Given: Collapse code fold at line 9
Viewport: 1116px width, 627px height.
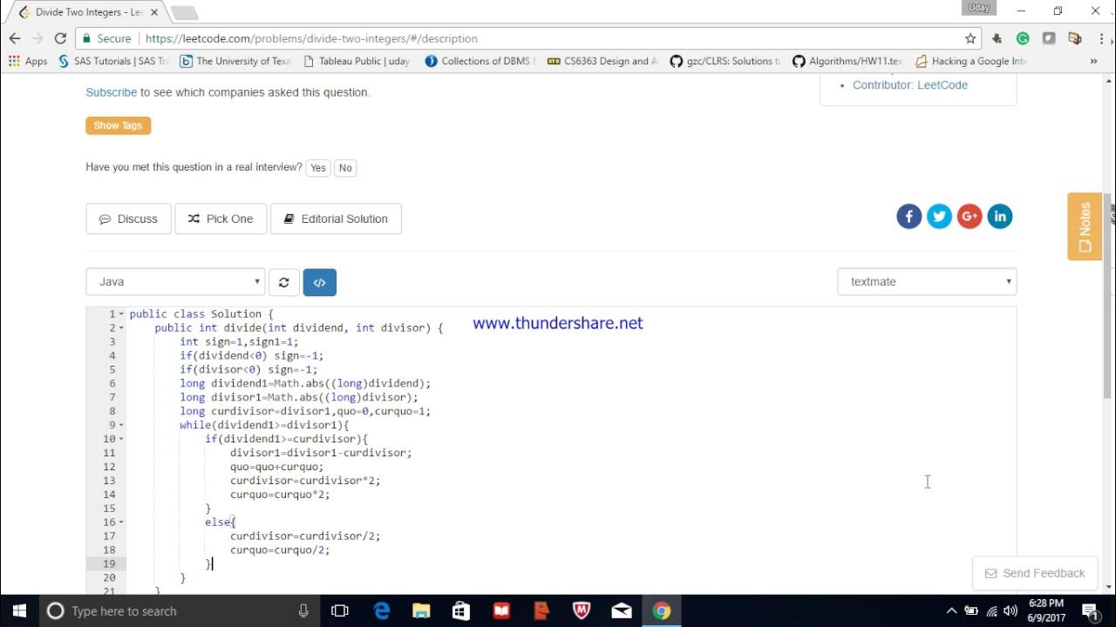Looking at the screenshot, I should tap(121, 425).
